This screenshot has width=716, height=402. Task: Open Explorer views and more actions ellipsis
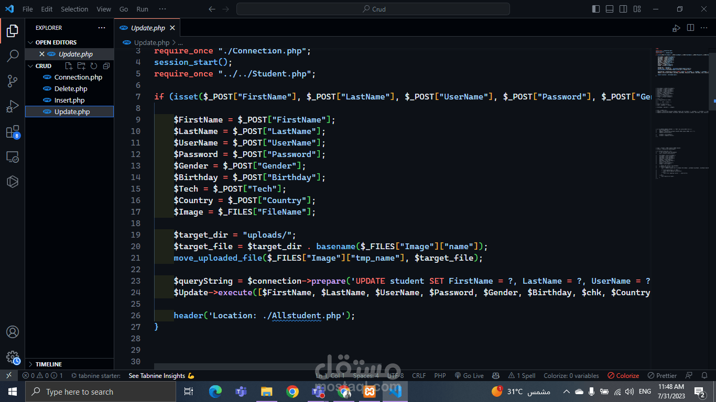coord(102,28)
